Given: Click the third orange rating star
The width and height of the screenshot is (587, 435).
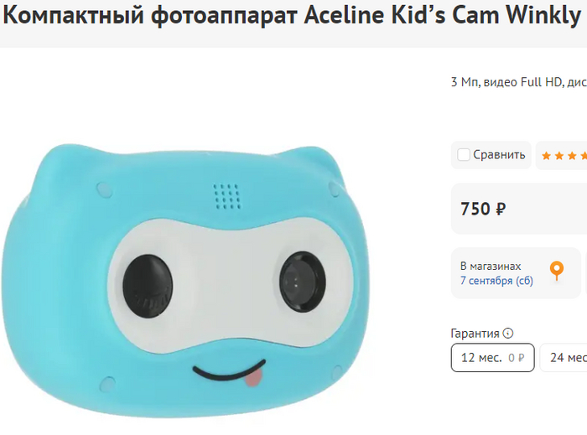Looking at the screenshot, I should (572, 156).
